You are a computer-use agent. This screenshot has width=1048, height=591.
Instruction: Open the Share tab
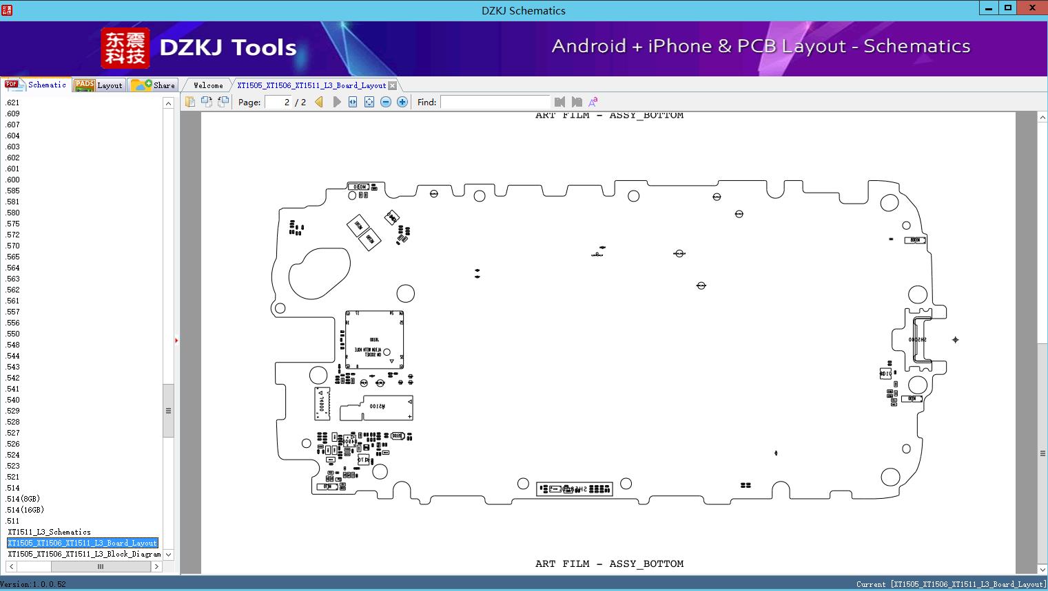153,85
